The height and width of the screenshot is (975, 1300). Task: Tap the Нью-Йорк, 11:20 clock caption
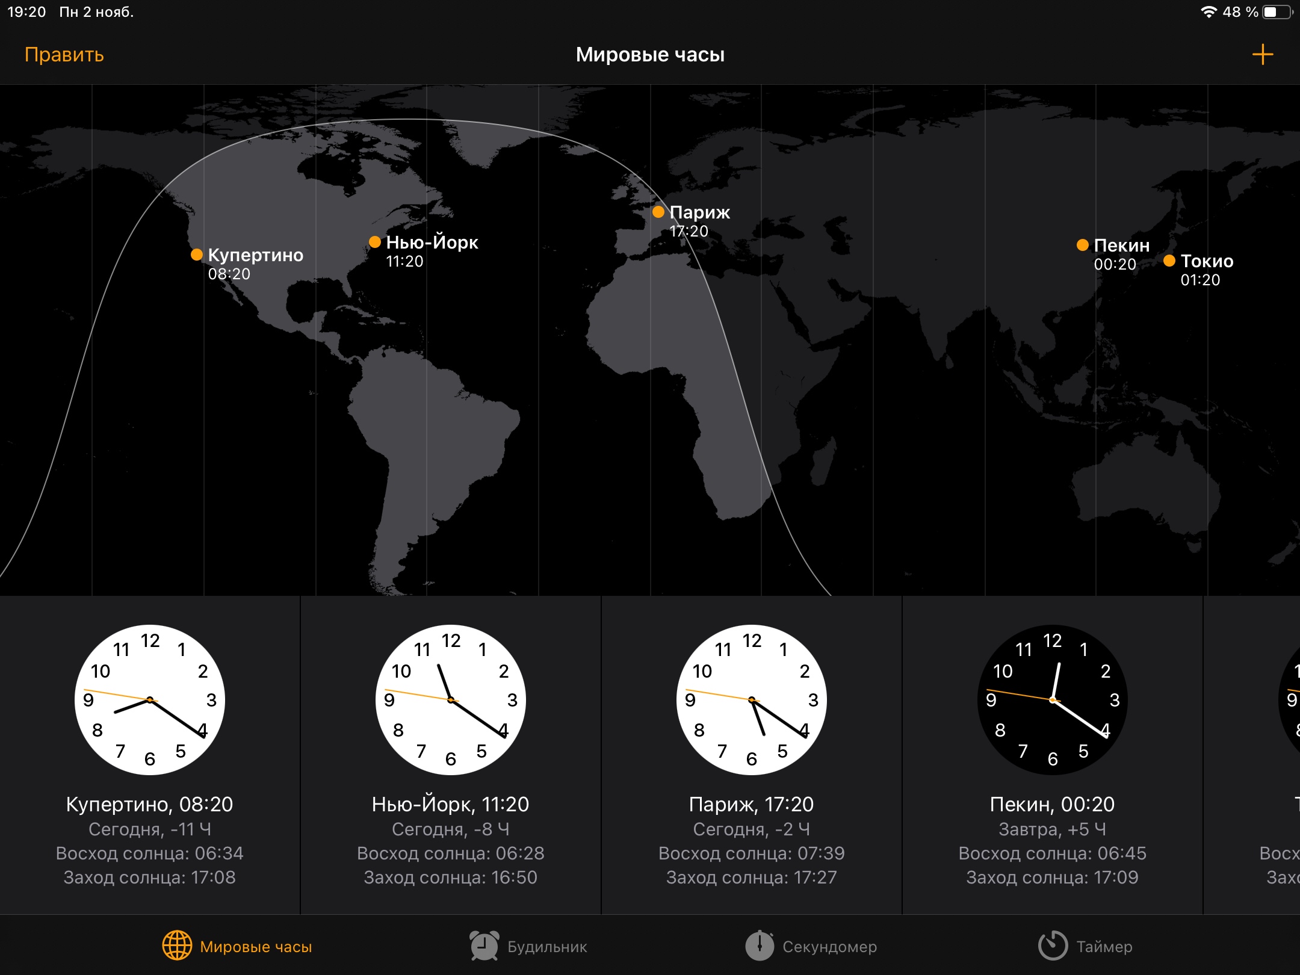pyautogui.click(x=450, y=804)
